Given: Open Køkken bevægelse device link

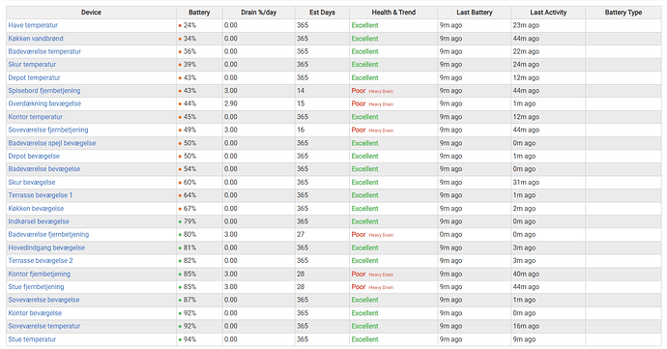Looking at the screenshot, I should point(36,209).
